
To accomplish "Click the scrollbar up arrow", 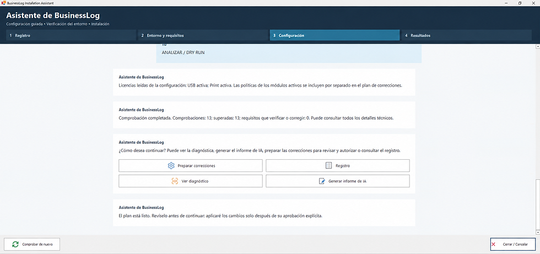I will pyautogui.click(x=537, y=46).
